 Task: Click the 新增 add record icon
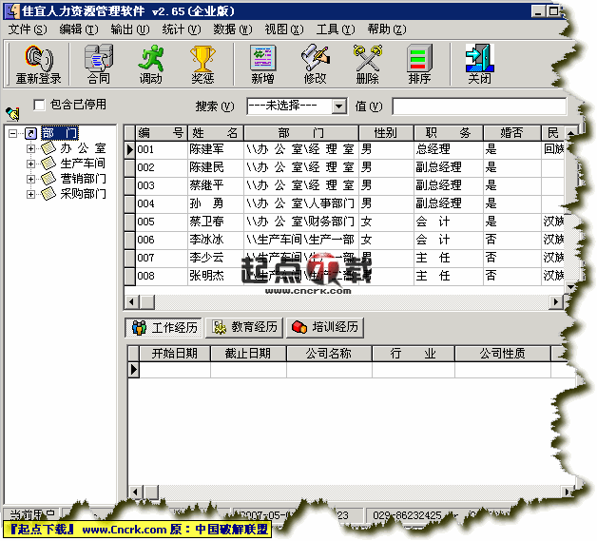click(x=262, y=64)
